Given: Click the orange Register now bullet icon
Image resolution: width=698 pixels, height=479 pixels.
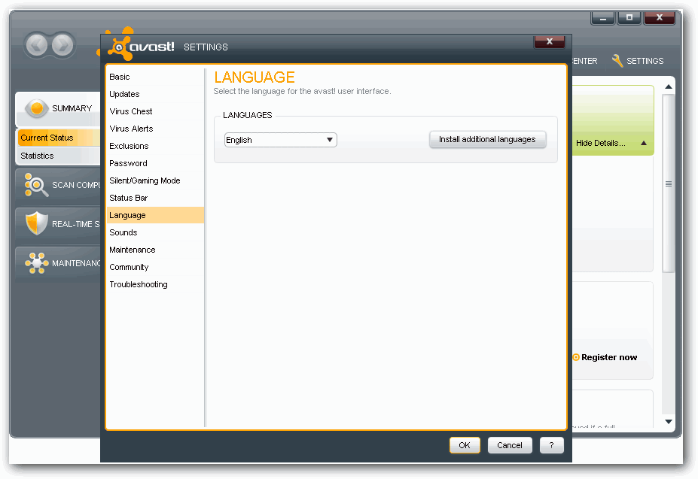Looking at the screenshot, I should tap(575, 357).
